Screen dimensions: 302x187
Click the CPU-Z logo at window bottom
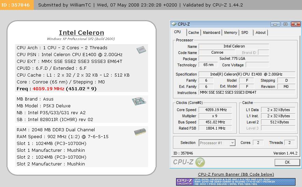183,162
